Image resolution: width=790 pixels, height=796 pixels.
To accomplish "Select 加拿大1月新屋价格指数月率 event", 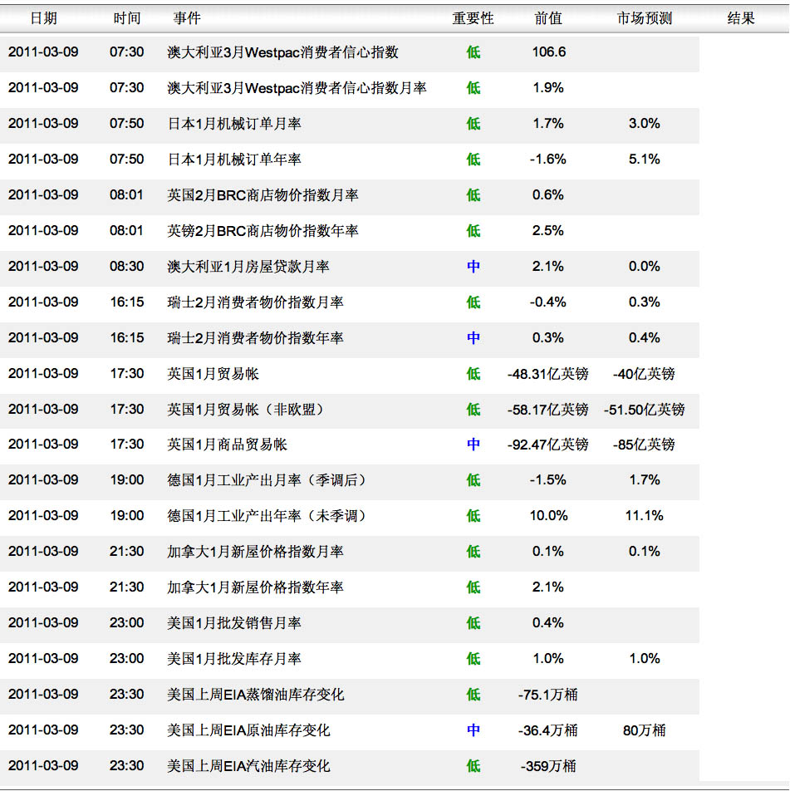I will click(255, 552).
